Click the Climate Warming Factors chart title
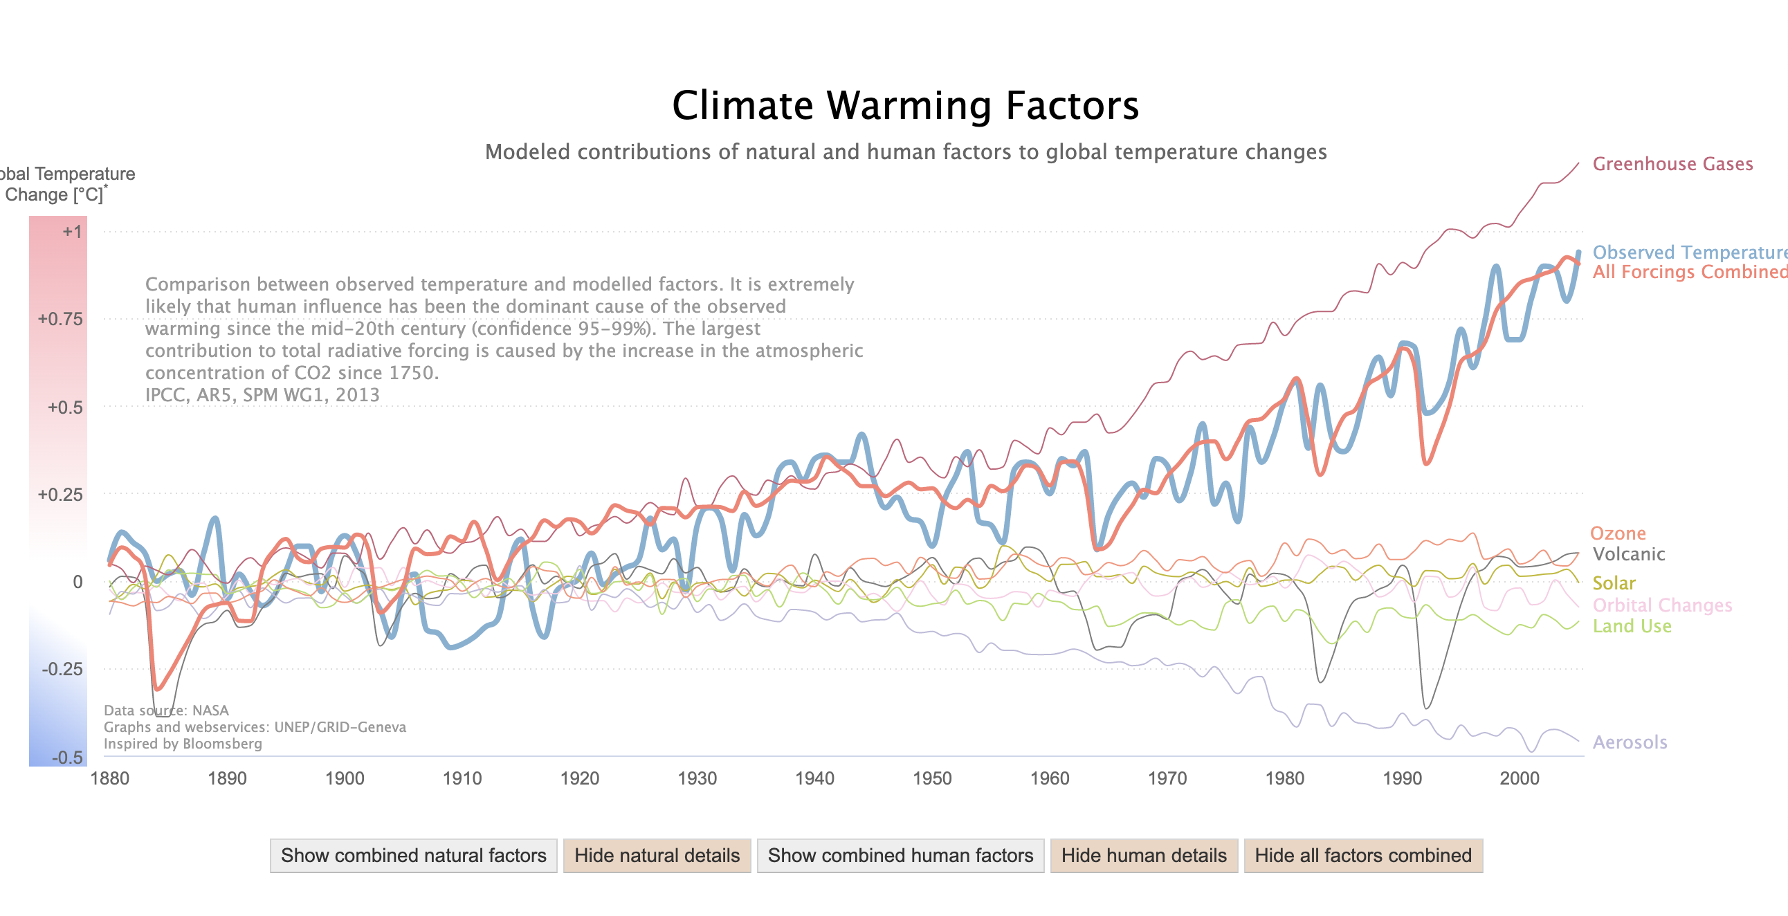 click(905, 105)
